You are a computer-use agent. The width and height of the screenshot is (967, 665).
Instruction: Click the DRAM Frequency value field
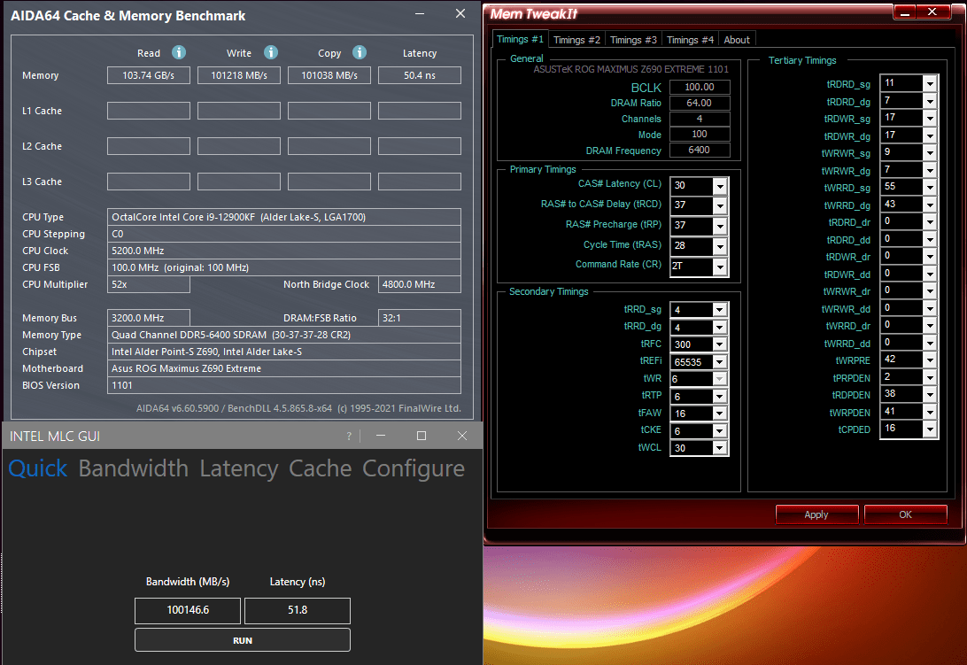[x=700, y=150]
